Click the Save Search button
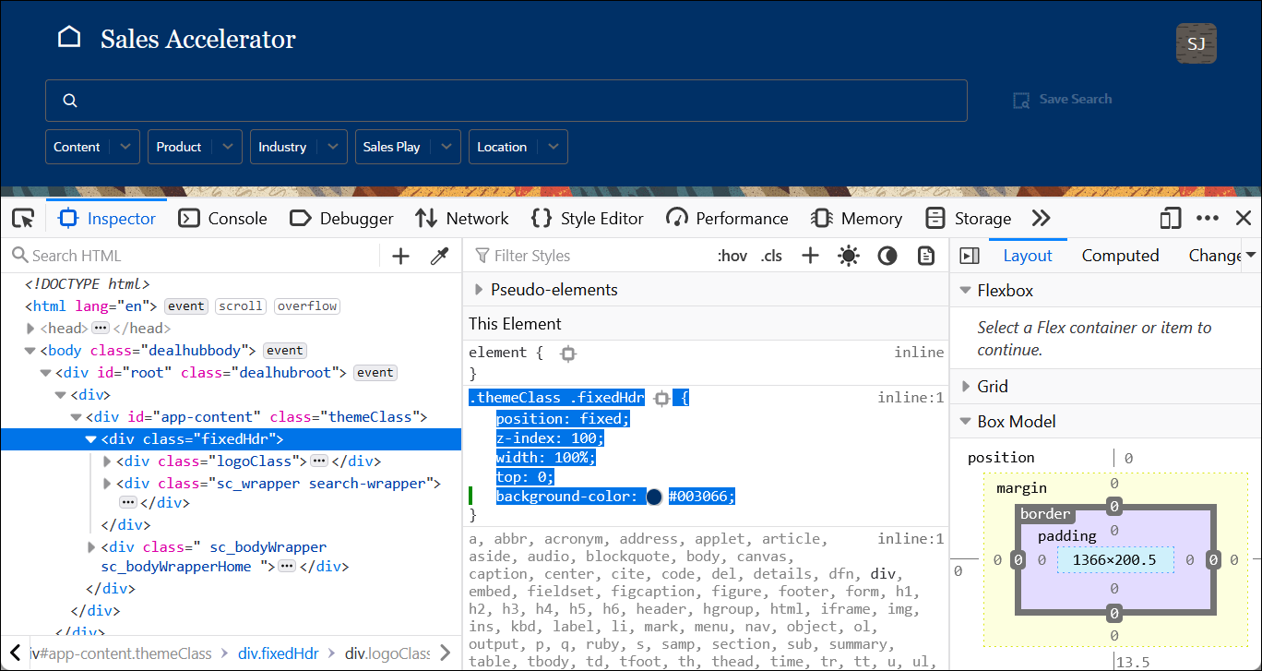This screenshot has width=1262, height=671. click(1062, 99)
